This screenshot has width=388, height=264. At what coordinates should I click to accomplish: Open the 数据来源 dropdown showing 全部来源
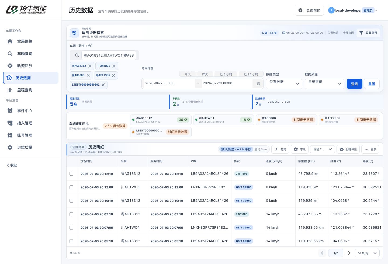tap(324, 84)
